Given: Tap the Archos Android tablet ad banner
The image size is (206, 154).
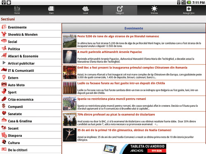Looking at the screenshot, I should [x=134, y=149].
